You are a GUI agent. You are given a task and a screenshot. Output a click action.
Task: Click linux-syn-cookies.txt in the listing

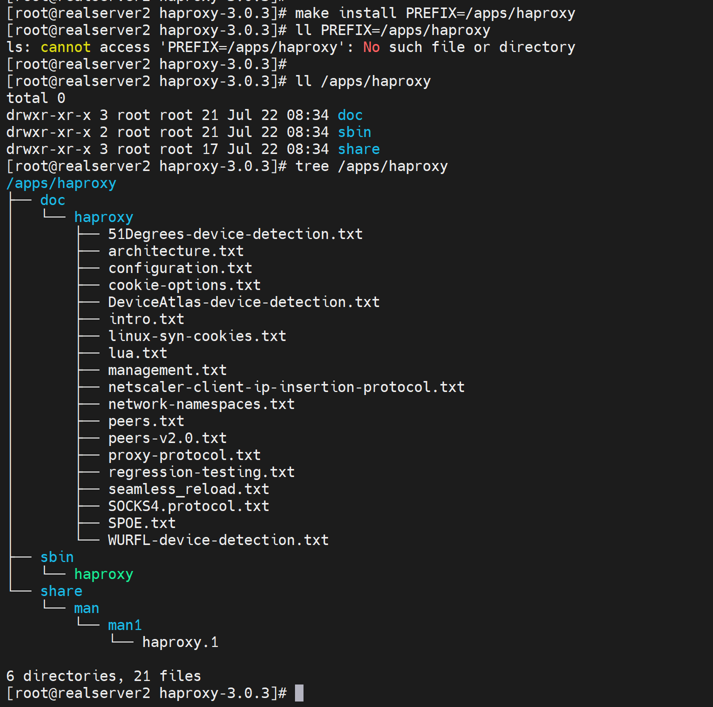click(197, 336)
